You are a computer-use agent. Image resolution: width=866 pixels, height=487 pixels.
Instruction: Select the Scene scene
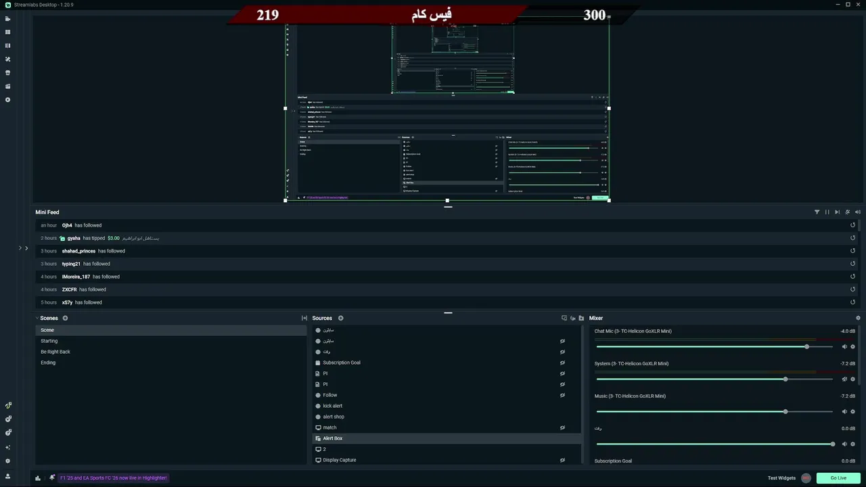click(x=170, y=330)
